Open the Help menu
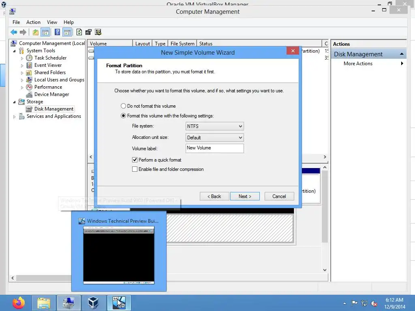 point(68,22)
